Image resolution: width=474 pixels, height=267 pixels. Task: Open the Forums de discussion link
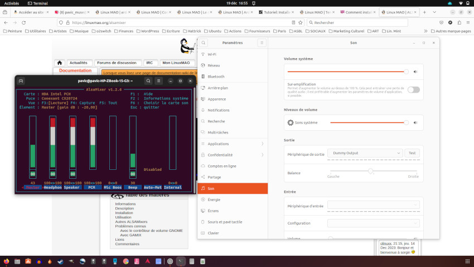[117, 63]
